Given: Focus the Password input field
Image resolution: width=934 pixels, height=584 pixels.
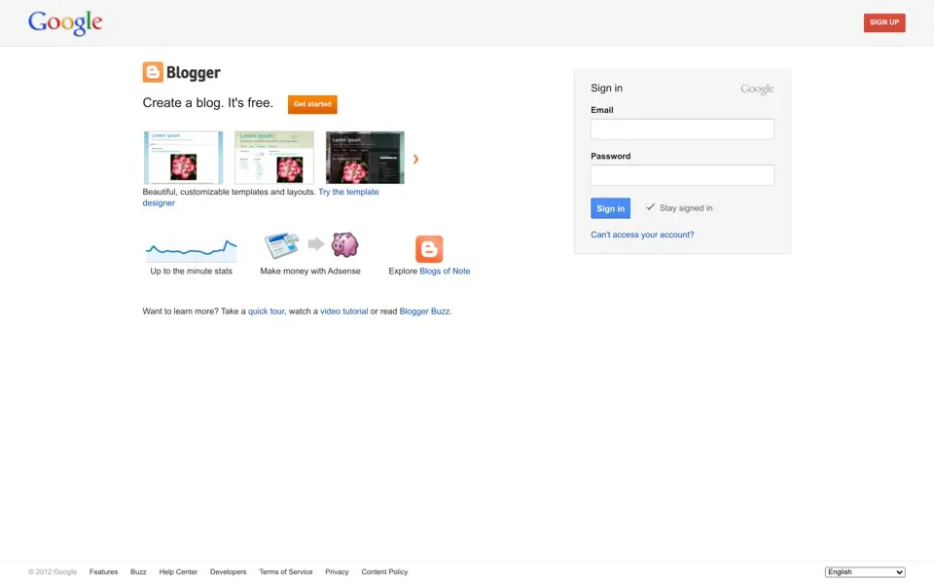Looking at the screenshot, I should (x=682, y=175).
